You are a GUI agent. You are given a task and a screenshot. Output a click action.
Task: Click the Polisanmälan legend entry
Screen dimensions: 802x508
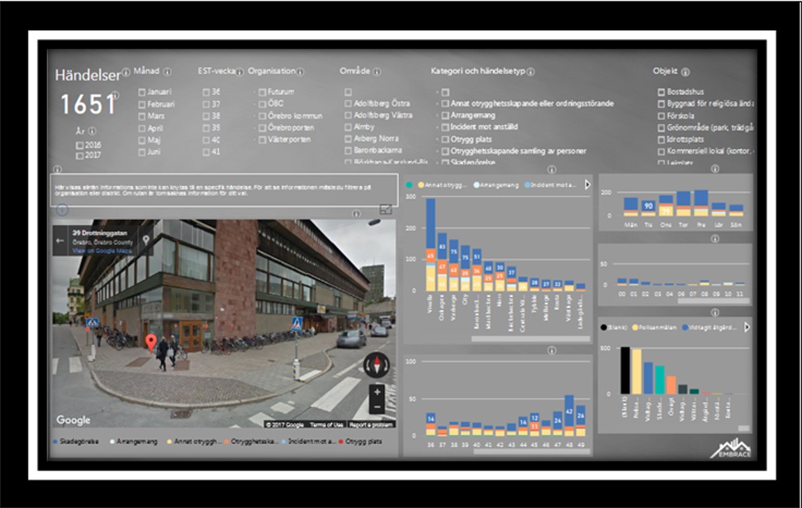point(654,328)
